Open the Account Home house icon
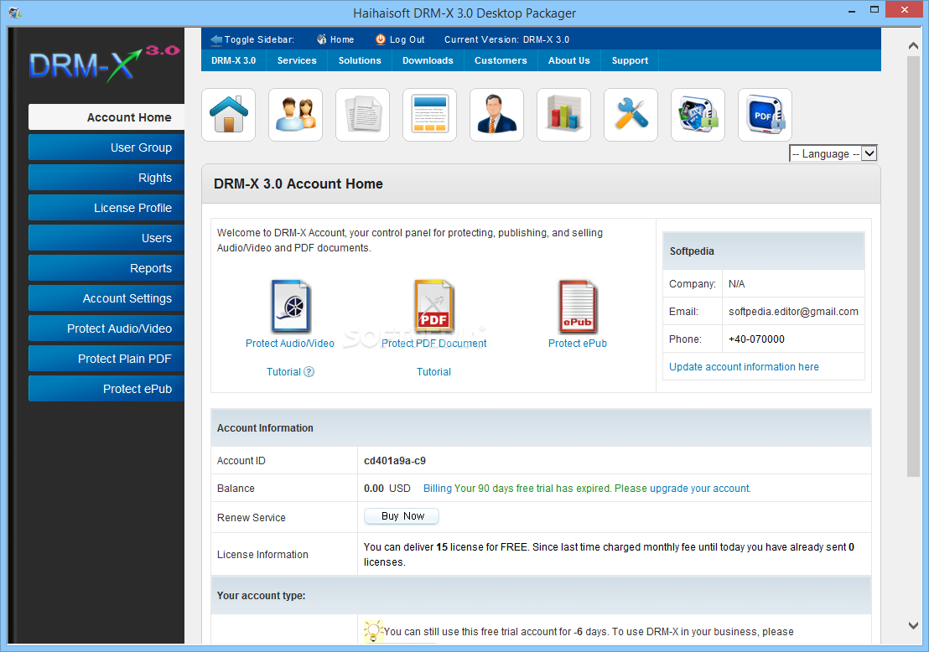The width and height of the screenshot is (929, 652). 229,115
